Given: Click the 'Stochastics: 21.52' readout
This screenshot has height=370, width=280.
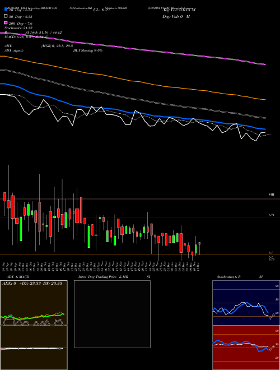Looking at the screenshot, I should 18,28.
